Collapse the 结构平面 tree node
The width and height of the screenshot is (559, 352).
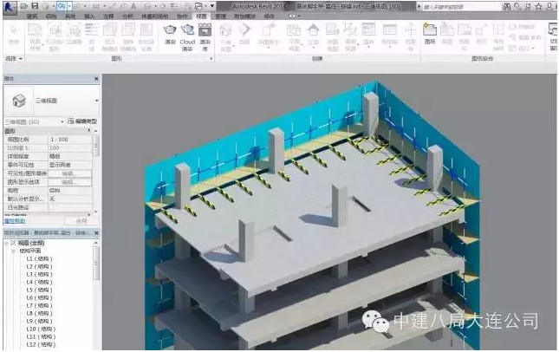(x=16, y=251)
